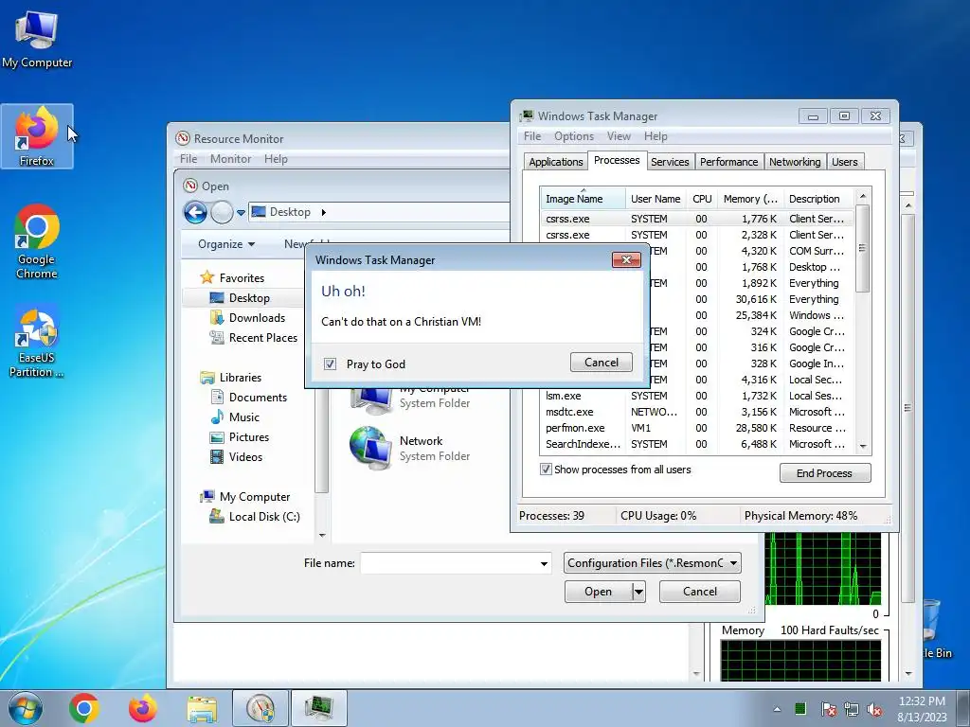Image resolution: width=970 pixels, height=727 pixels.
Task: Cancel the Open file dialog
Action: [700, 592]
